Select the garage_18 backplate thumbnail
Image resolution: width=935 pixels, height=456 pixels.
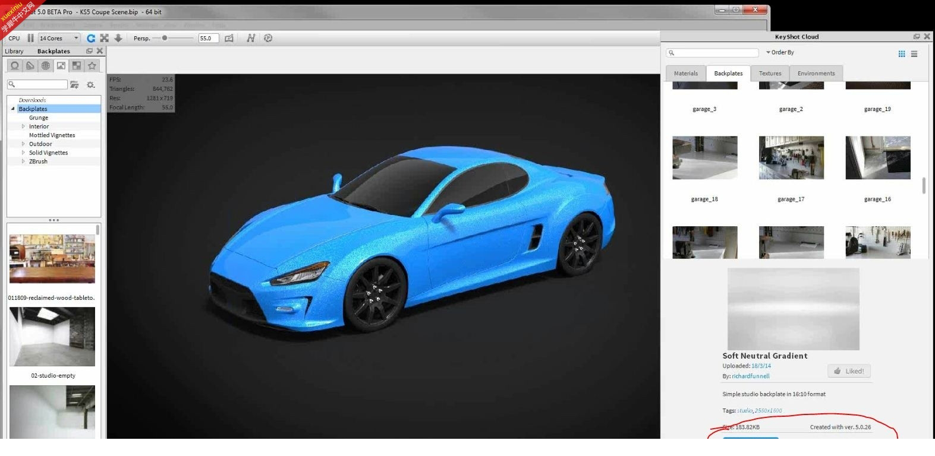704,158
